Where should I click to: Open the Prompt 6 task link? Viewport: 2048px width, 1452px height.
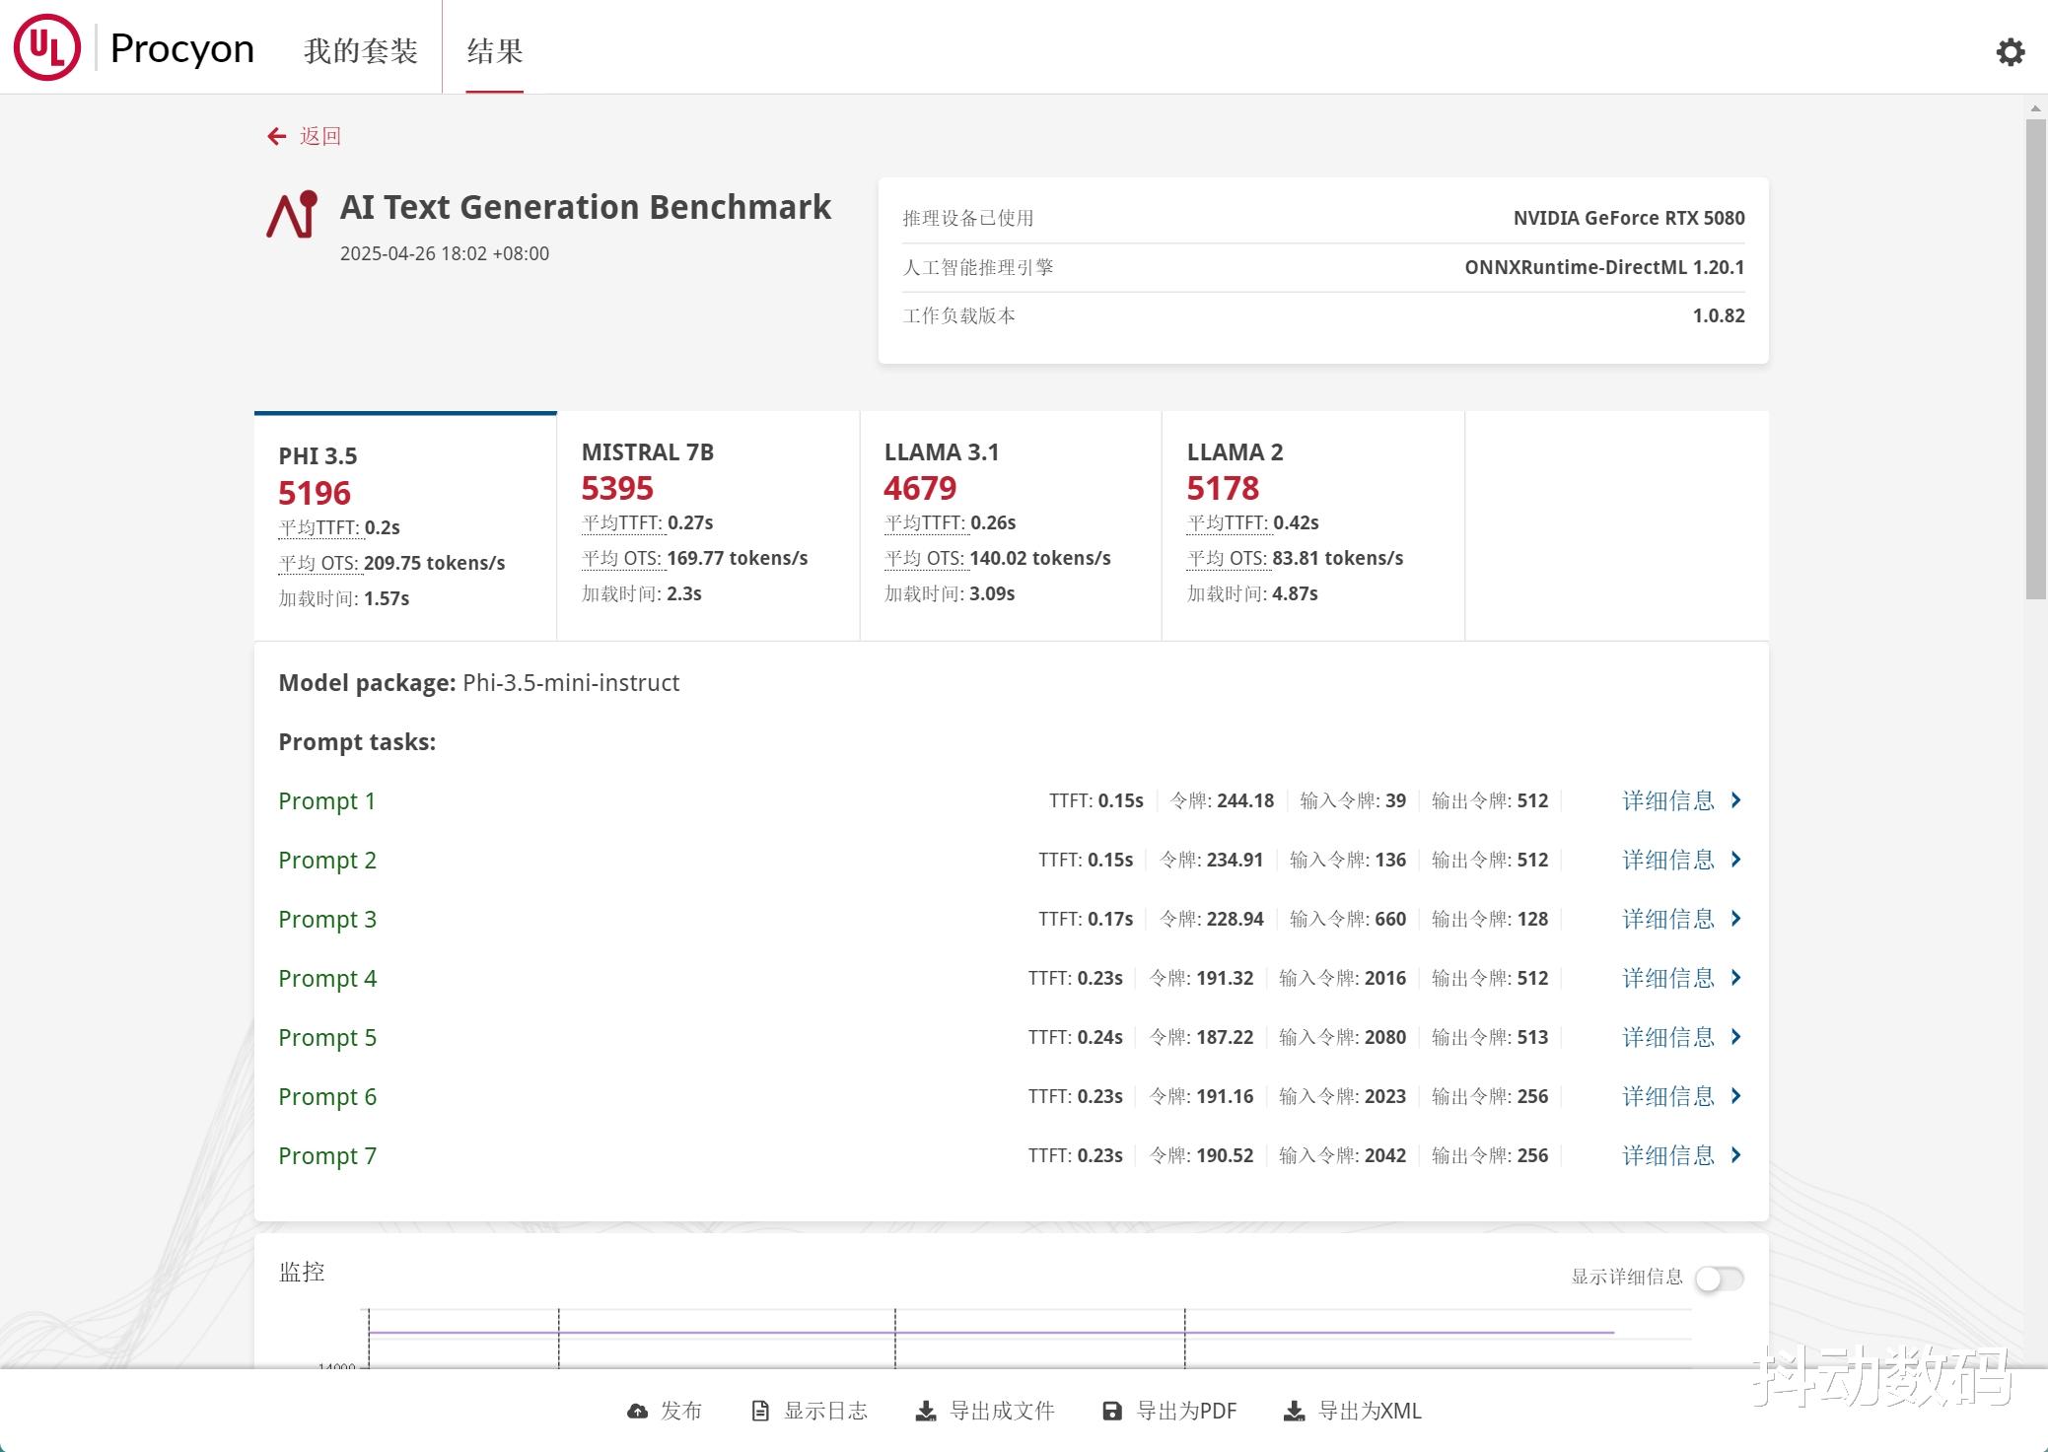point(327,1097)
